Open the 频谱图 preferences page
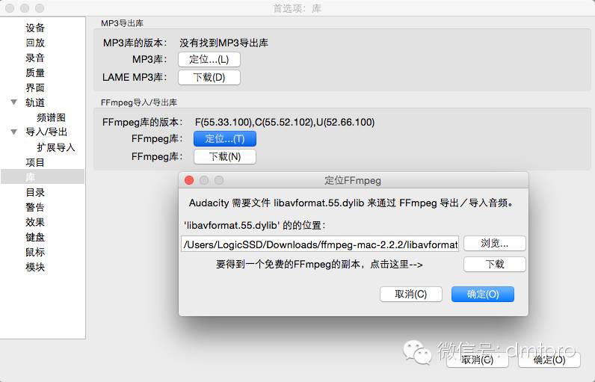Image resolution: width=595 pixels, height=382 pixels. tap(52, 117)
